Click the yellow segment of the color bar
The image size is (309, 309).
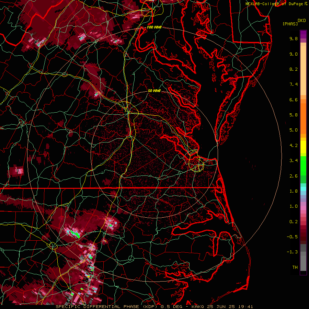303,147
